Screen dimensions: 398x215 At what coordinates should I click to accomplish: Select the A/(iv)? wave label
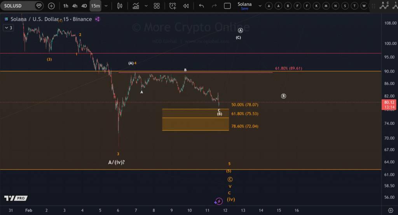116,162
